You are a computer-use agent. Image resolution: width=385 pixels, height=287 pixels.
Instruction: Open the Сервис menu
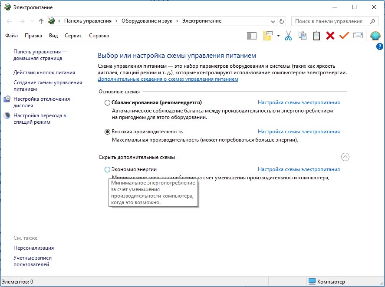pos(73,36)
